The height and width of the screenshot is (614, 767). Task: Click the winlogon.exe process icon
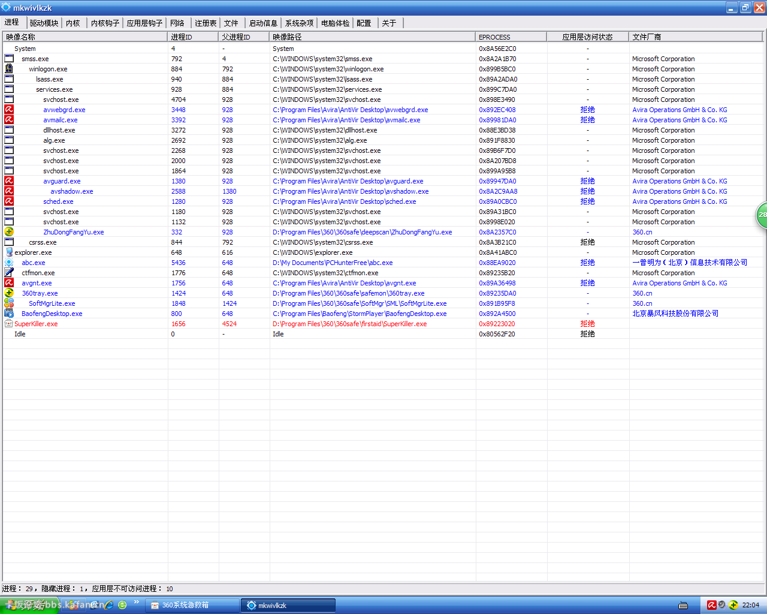pos(9,69)
